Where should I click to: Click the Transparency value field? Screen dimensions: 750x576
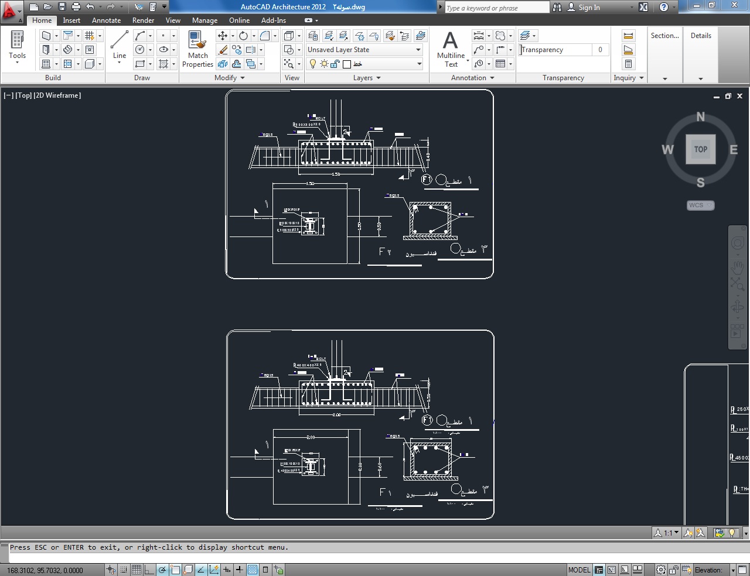[x=600, y=50]
